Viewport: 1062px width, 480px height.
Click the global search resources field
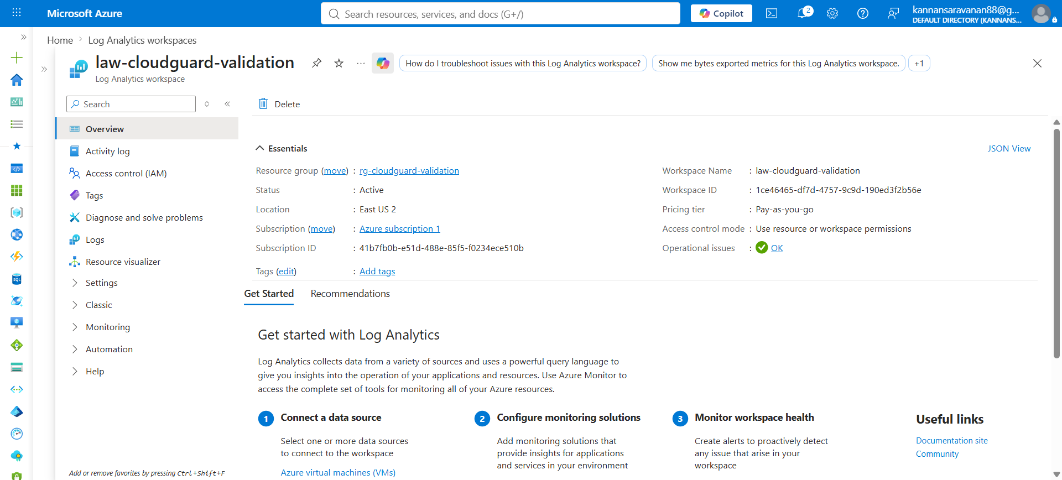click(501, 14)
